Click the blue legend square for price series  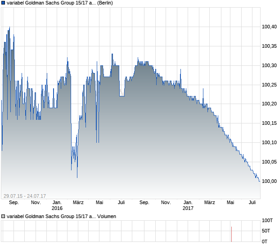click(3, 3)
